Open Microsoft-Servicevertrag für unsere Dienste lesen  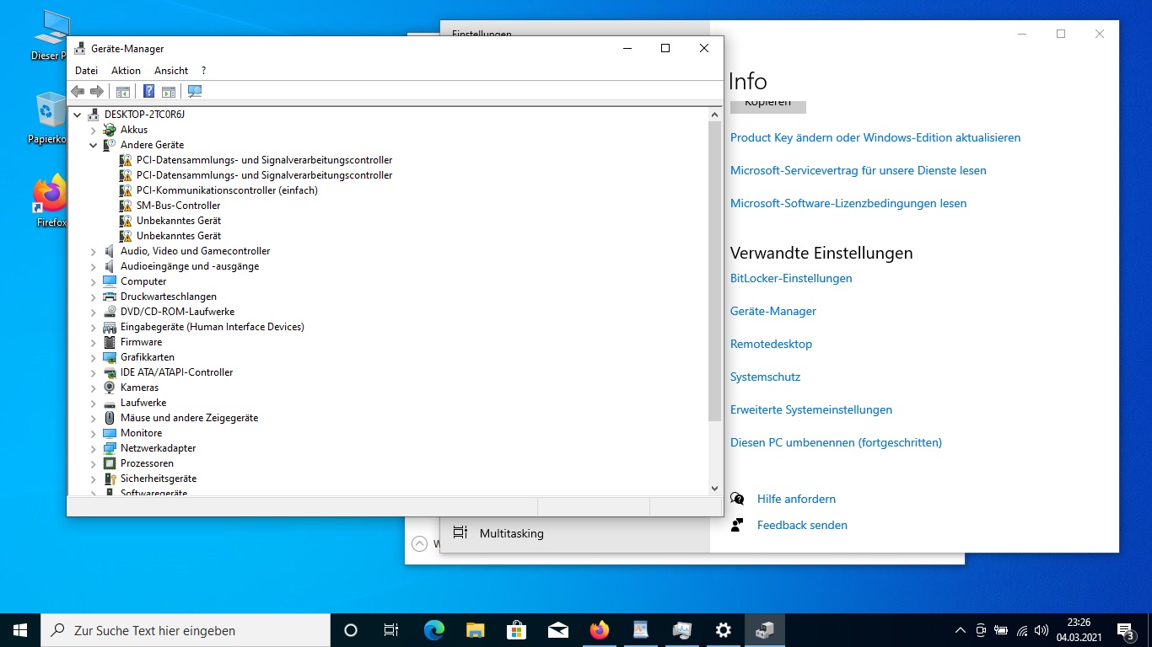click(858, 170)
